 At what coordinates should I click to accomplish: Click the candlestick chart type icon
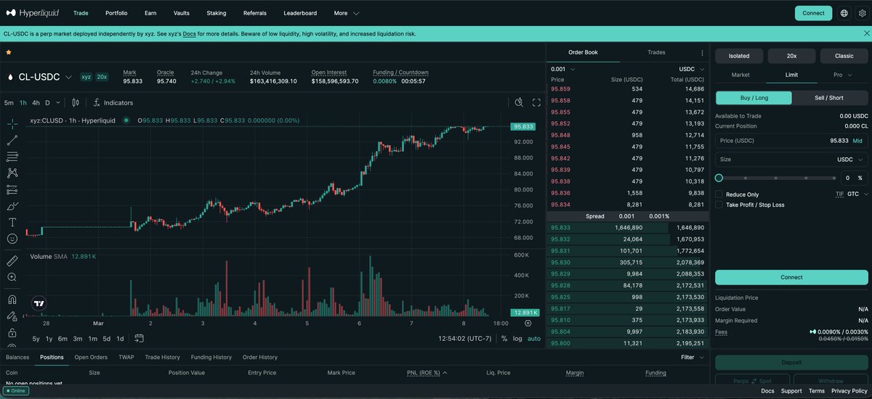point(75,103)
